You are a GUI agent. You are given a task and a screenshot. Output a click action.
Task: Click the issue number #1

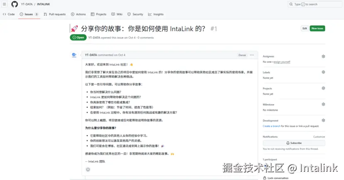tap(214, 29)
